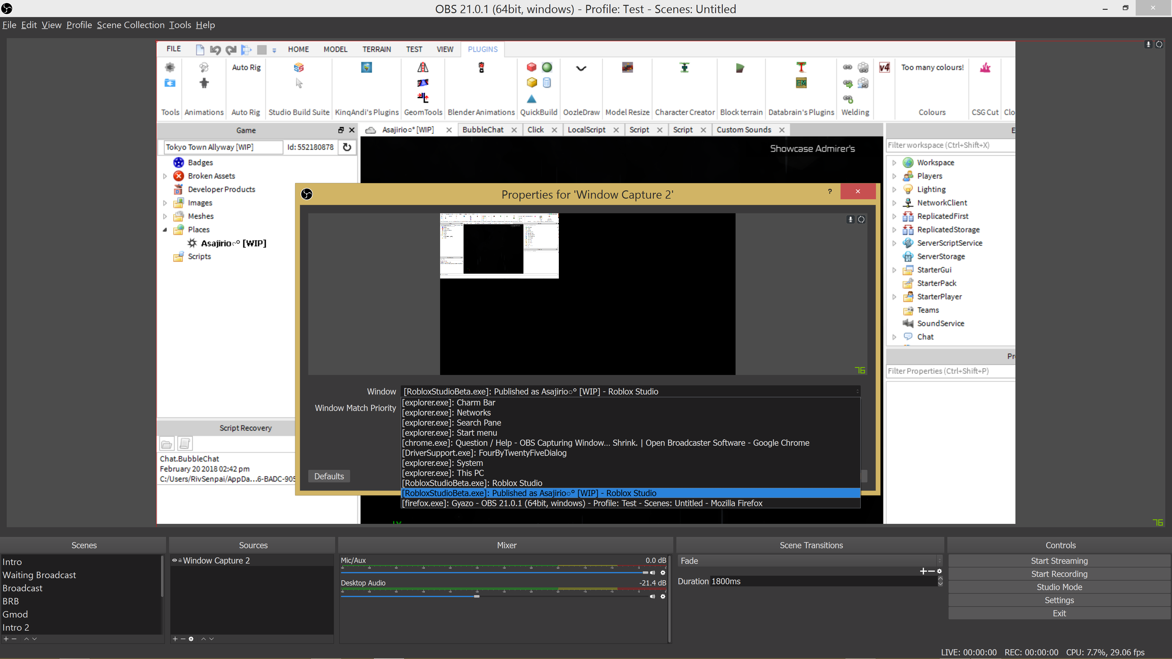
Task: Adjust the Desktop Audio volume slider
Action: [x=476, y=596]
